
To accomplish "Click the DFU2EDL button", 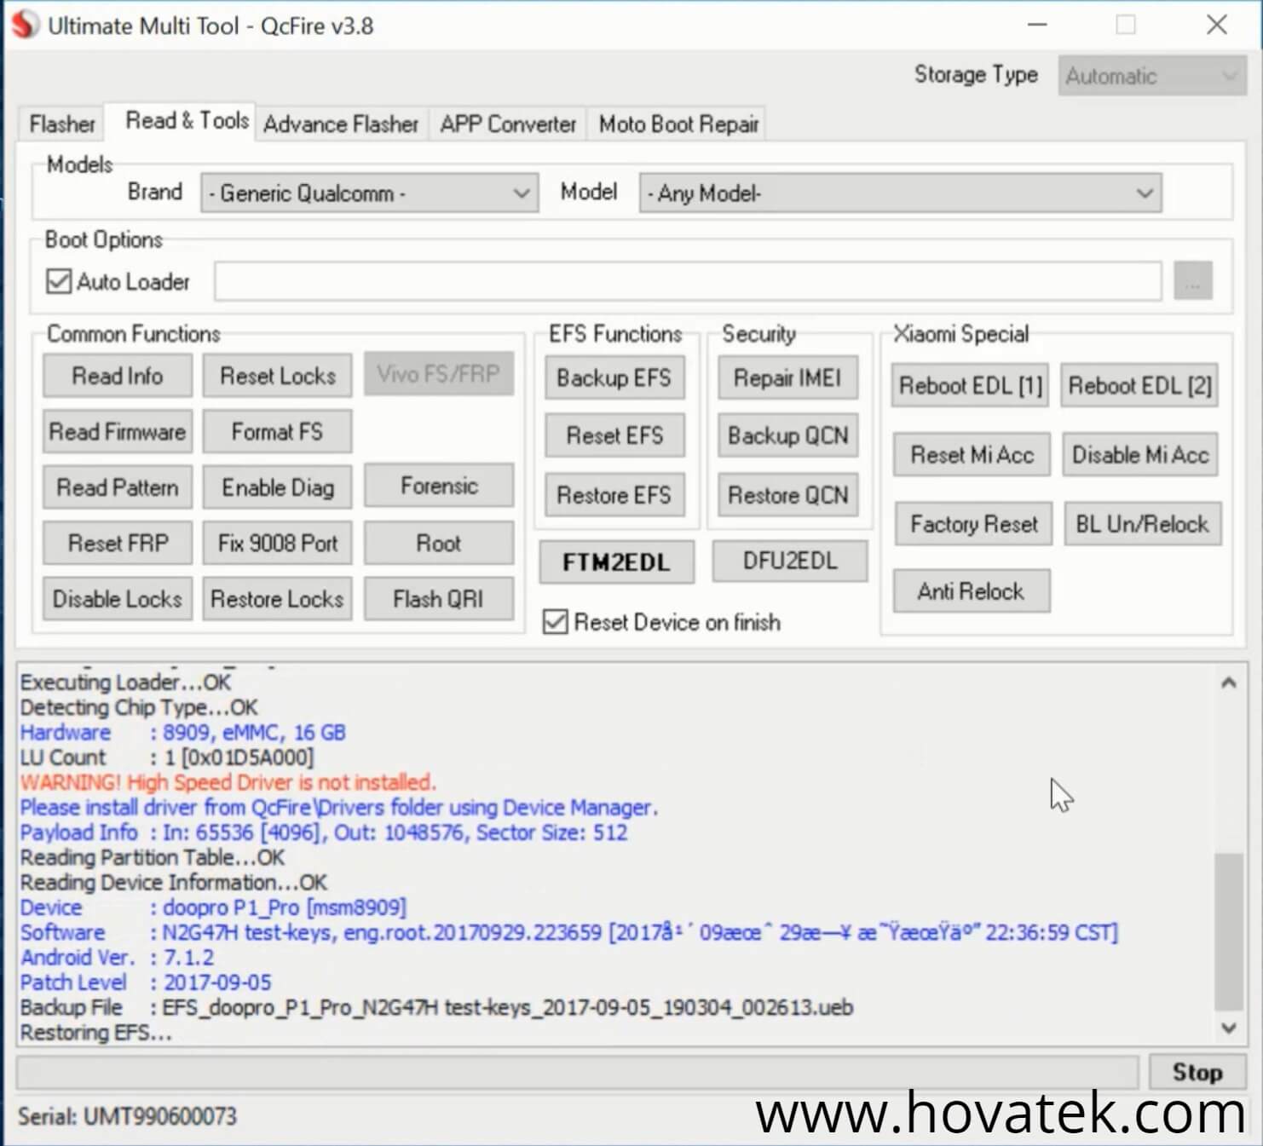I will pyautogui.click(x=790, y=561).
